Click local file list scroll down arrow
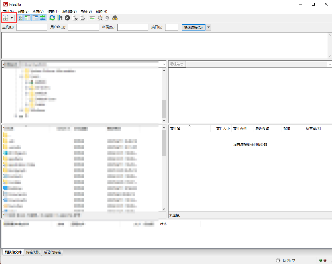This screenshot has height=264, width=332. click(164, 209)
